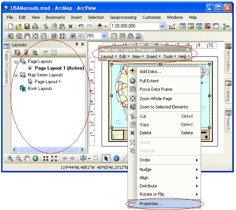Click the legend thumbnail in the page layout

117,135
